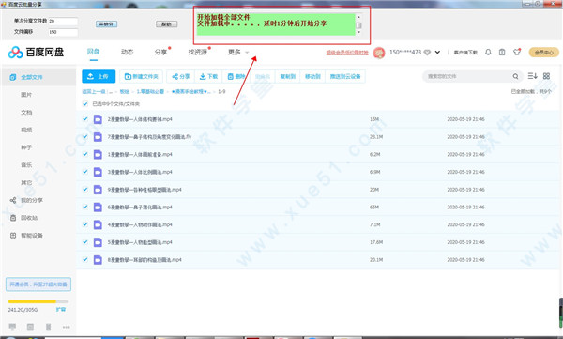563x339 pixels.
Task: Open the sort order menu icon
Action: (x=532, y=76)
